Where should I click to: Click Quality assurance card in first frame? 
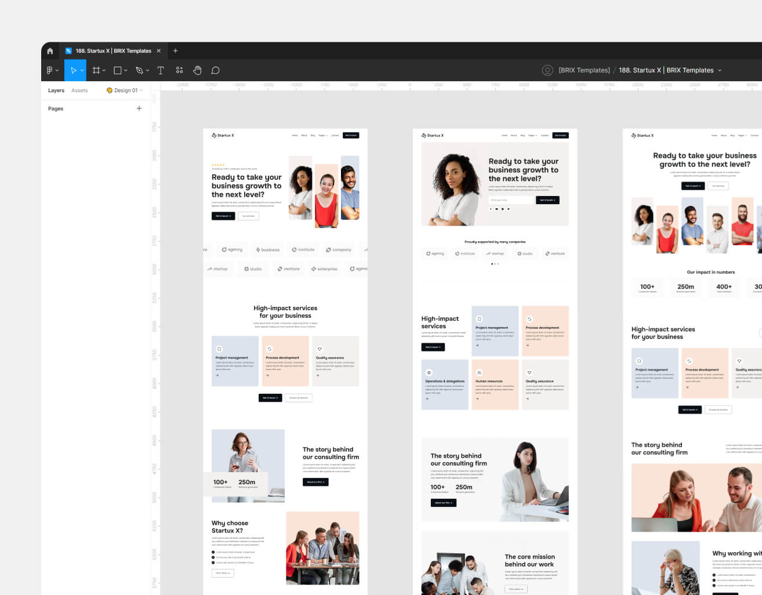[335, 361]
